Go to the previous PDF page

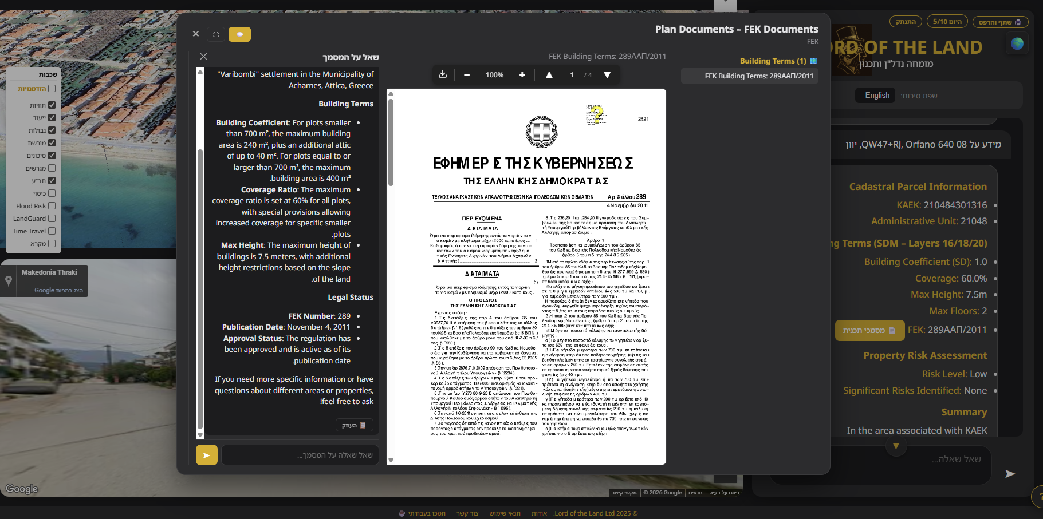click(549, 74)
